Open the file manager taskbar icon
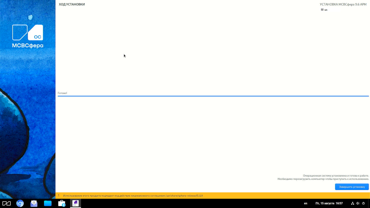 (48, 203)
